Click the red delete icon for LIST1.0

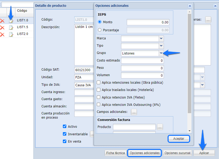tap(2, 21)
